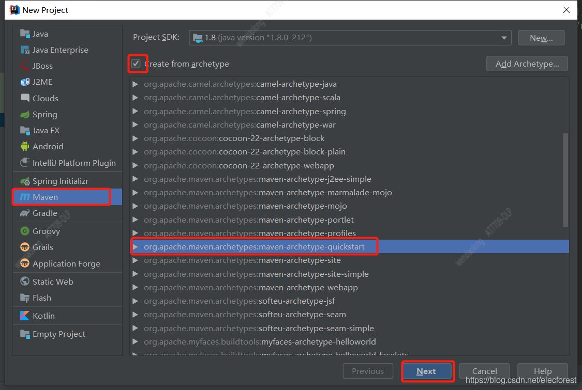Viewport: 582px width, 390px height.
Task: Select the Empty Project icon
Action: click(x=25, y=334)
